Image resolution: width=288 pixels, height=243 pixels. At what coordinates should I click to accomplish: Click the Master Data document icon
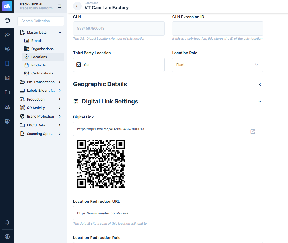tap(22, 33)
